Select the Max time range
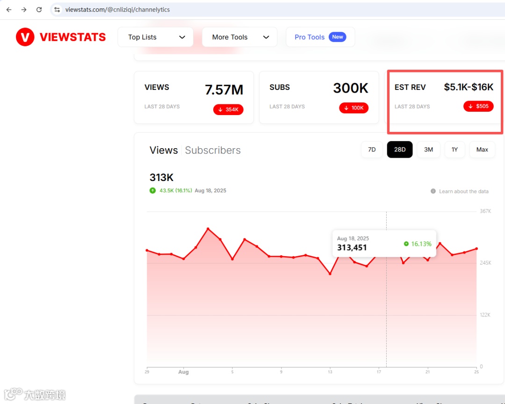This screenshot has width=505, height=404. tap(482, 150)
